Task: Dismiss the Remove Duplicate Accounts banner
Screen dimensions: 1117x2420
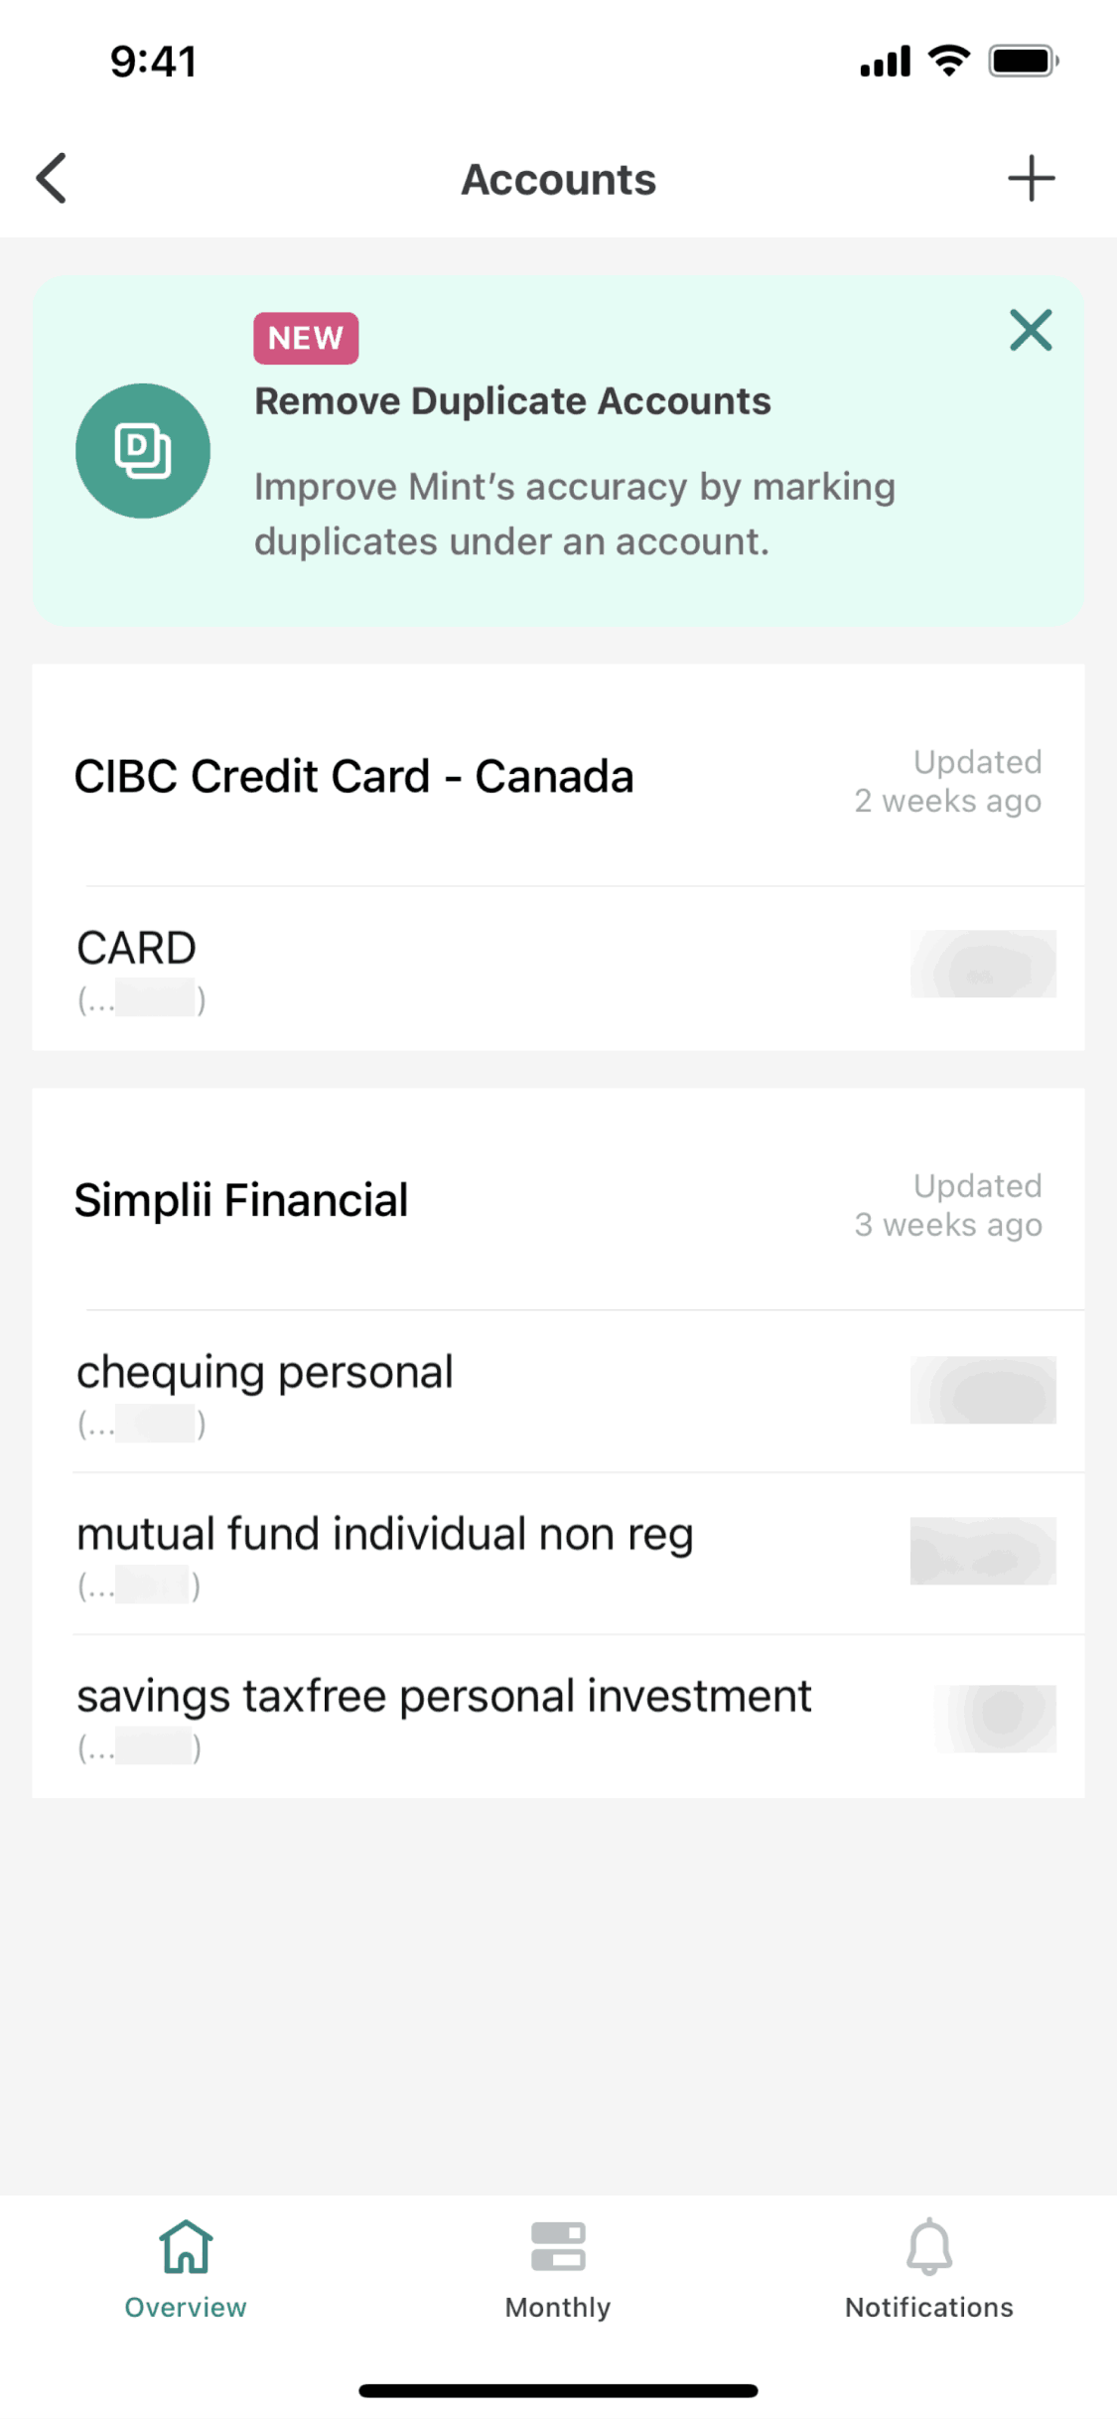Action: [1031, 330]
